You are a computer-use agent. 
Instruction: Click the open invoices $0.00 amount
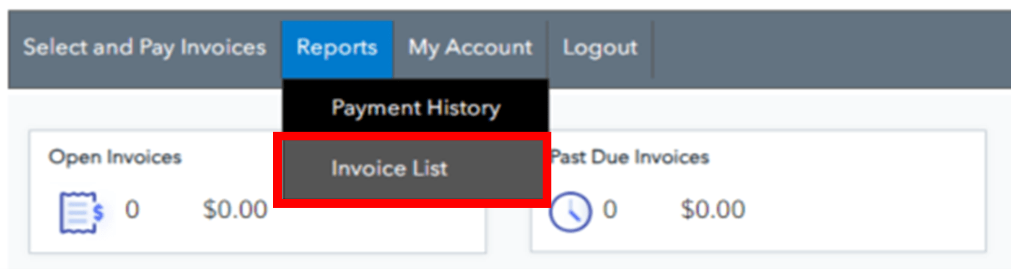point(235,210)
